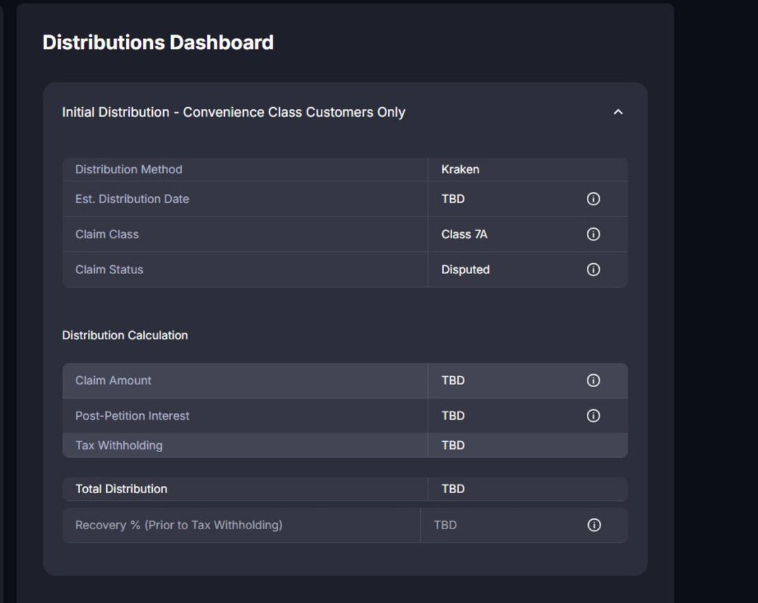The width and height of the screenshot is (758, 603).
Task: Click the Claim Amount label
Action: point(114,381)
